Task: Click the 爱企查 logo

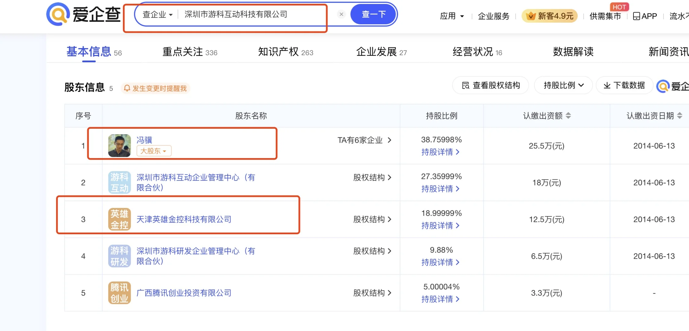Action: pos(83,14)
